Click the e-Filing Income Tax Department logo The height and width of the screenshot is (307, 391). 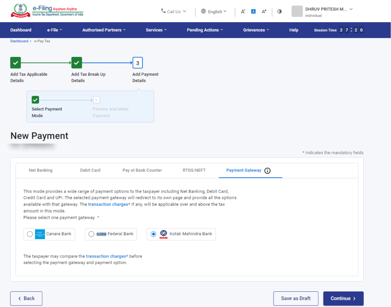coord(47,11)
